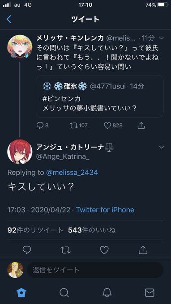The width and height of the screenshot is (171, 304).
Task: Tap the 返信をツイート reply field
Action: click(95, 270)
